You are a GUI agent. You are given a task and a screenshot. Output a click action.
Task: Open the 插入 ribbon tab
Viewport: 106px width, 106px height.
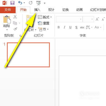[x=37, y=10]
